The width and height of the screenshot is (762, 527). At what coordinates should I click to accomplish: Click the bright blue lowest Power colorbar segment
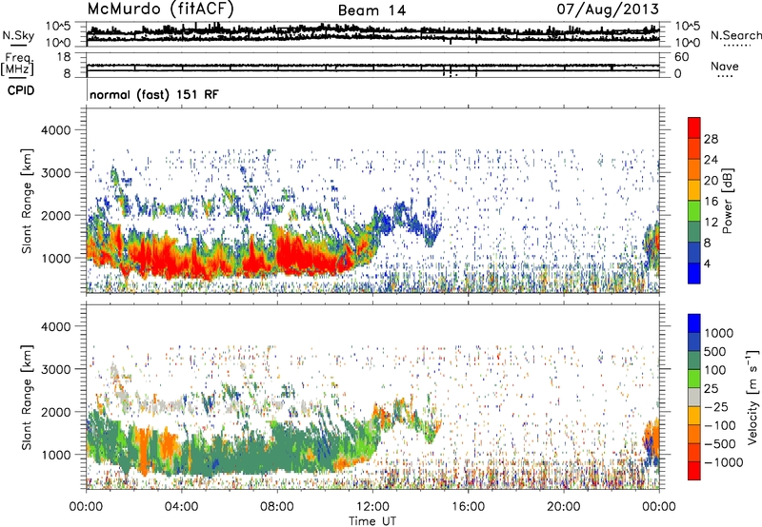coord(694,273)
